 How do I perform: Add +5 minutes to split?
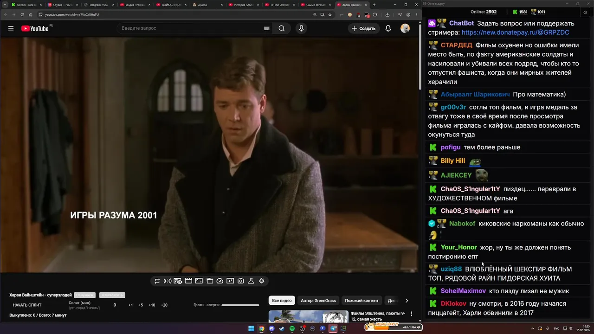pyautogui.click(x=141, y=305)
